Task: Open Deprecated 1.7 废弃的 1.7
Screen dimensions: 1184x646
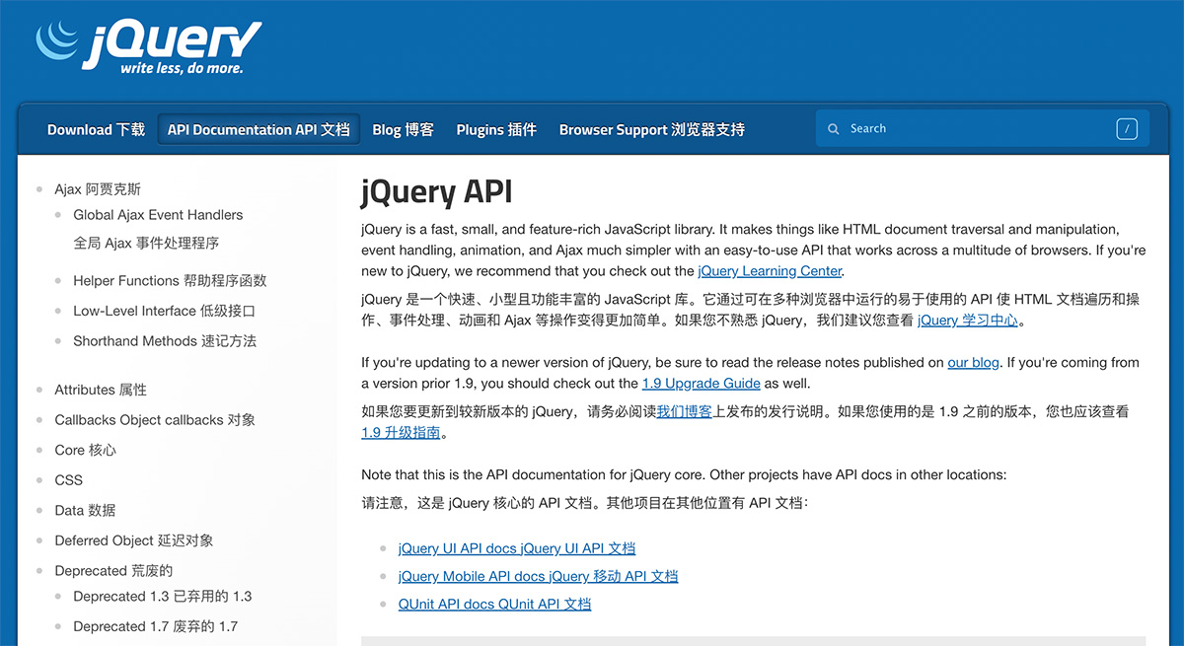Action: tap(155, 626)
